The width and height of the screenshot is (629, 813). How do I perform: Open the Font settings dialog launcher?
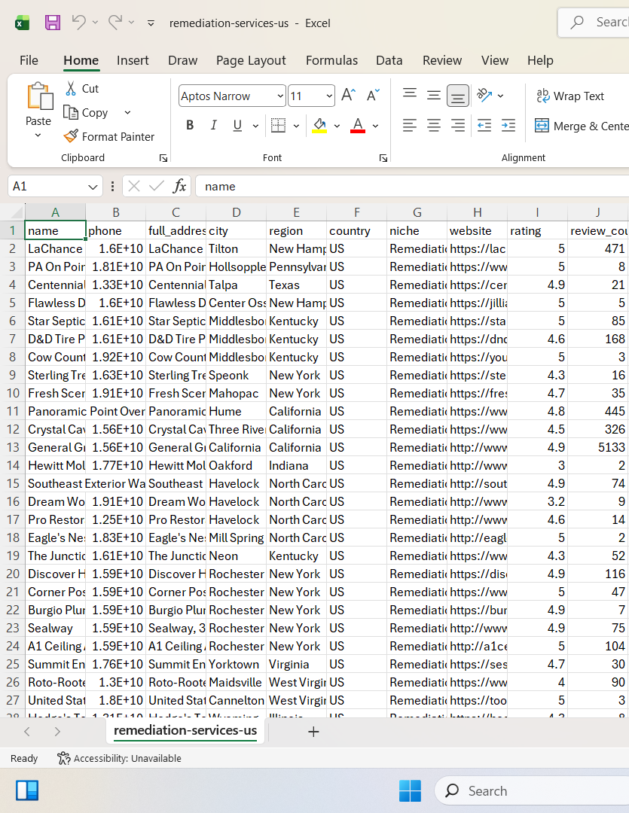click(383, 158)
